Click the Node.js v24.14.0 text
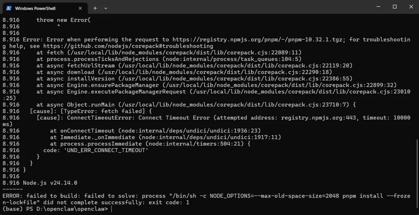Viewport: 419px width, 215px height. [x=50, y=183]
